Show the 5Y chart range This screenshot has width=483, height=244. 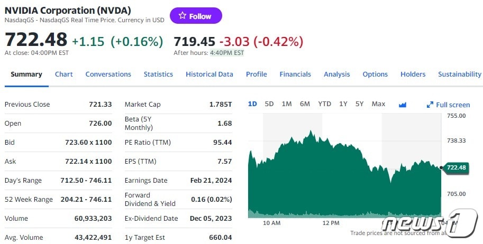tap(360, 104)
